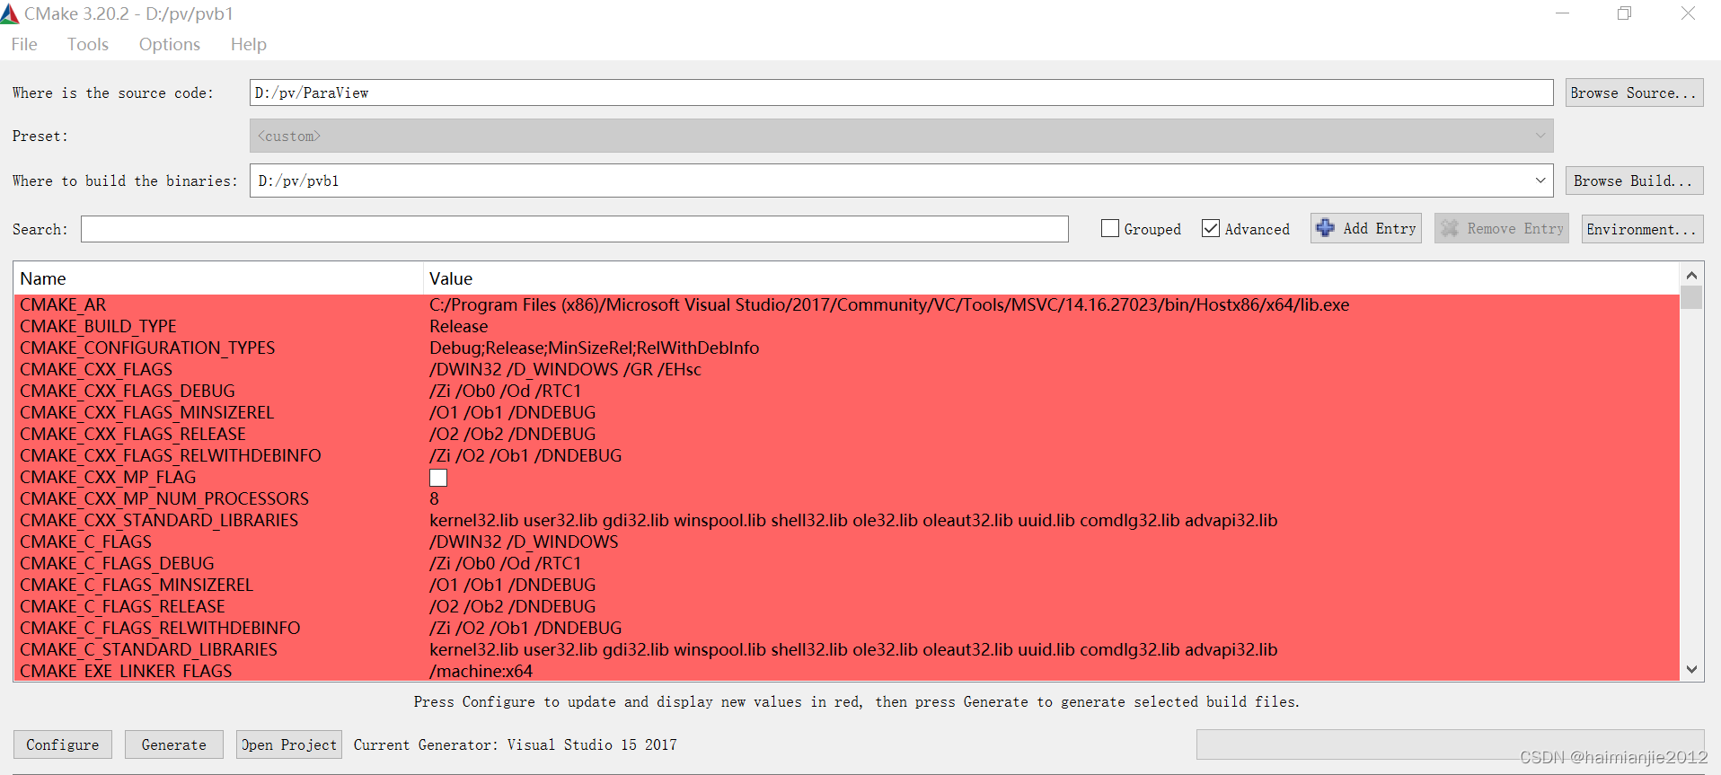Viewport: 1721px width, 775px height.
Task: Open the Options menu
Action: coord(169,44)
